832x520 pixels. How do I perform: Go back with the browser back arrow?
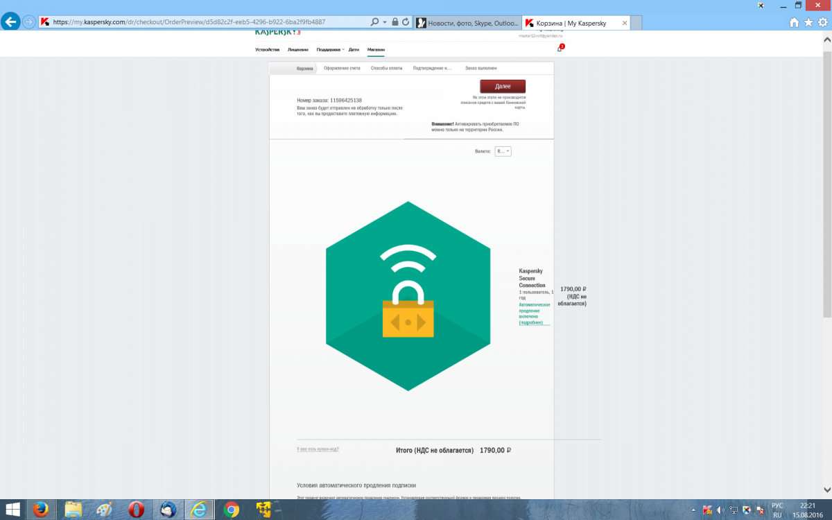[11, 21]
